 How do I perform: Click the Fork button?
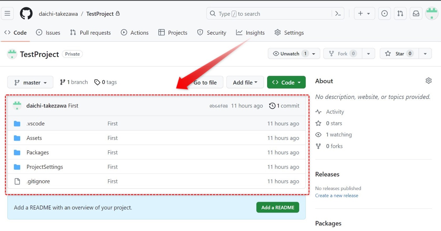coord(343,54)
